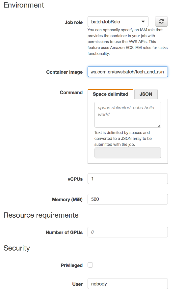Enable the Privileged checkbox

90,265
